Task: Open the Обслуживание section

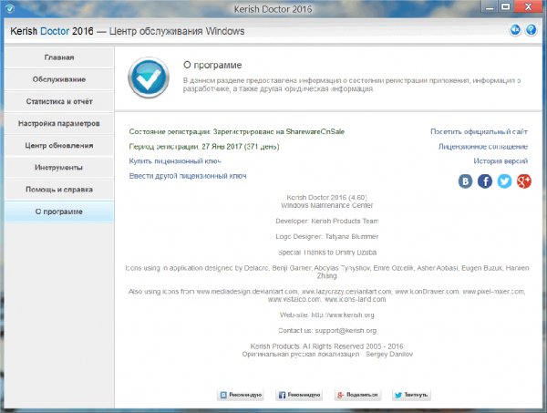Action: click(59, 79)
